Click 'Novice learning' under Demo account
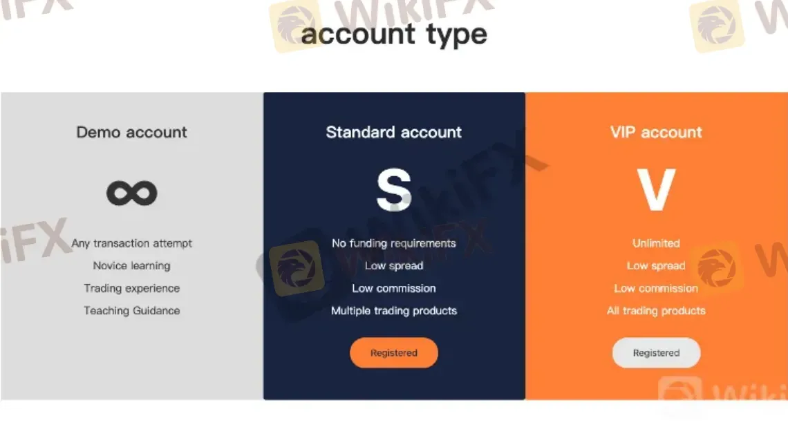The image size is (788, 438). coord(131,265)
